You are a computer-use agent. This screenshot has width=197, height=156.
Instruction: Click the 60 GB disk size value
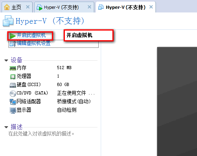[63, 84]
